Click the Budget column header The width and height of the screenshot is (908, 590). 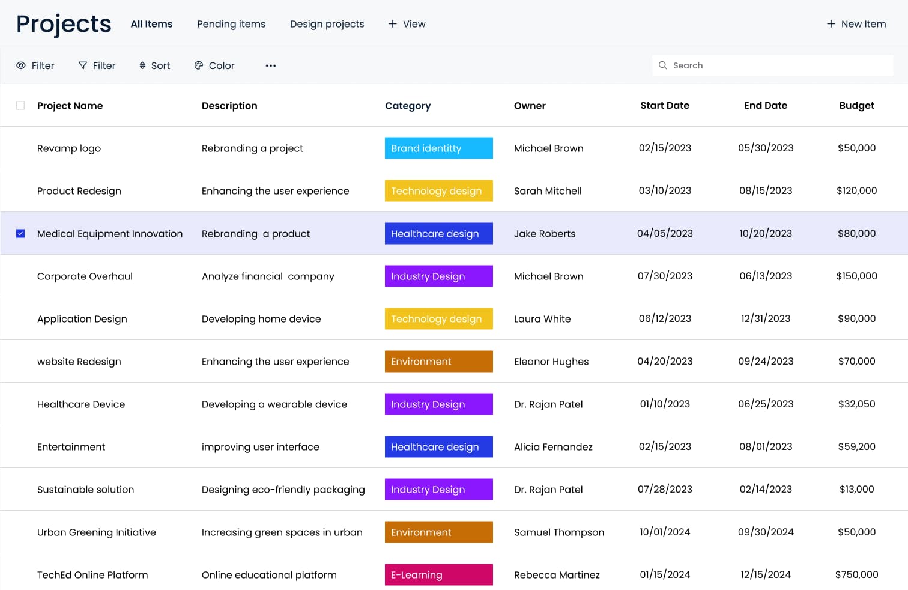coord(856,106)
